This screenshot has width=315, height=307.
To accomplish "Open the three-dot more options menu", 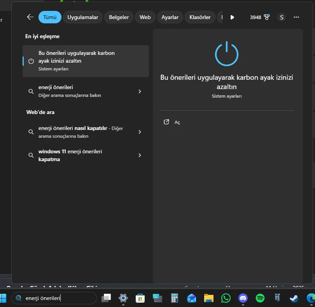I will [x=296, y=17].
